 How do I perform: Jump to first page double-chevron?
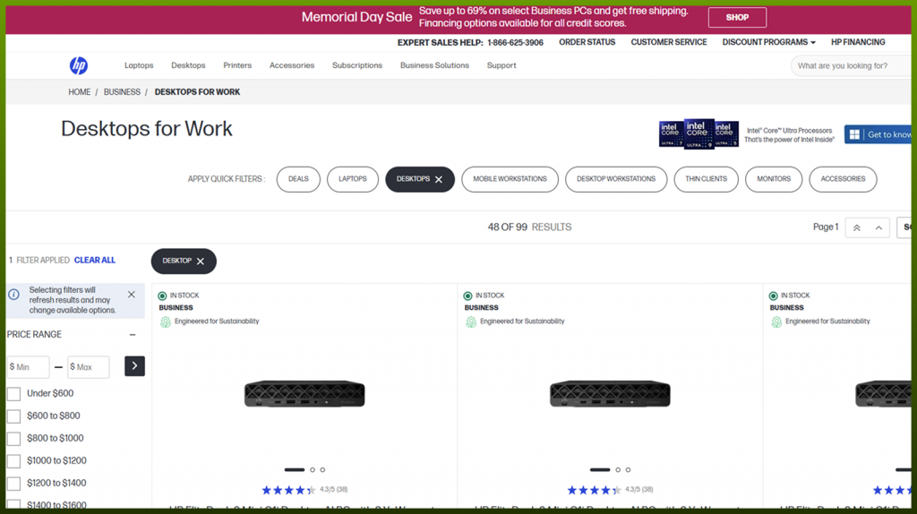coord(857,228)
